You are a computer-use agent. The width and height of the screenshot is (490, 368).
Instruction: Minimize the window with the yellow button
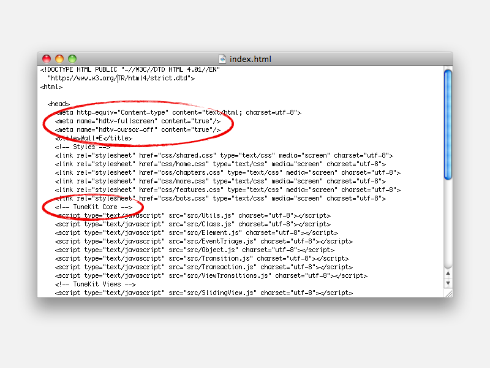59,59
